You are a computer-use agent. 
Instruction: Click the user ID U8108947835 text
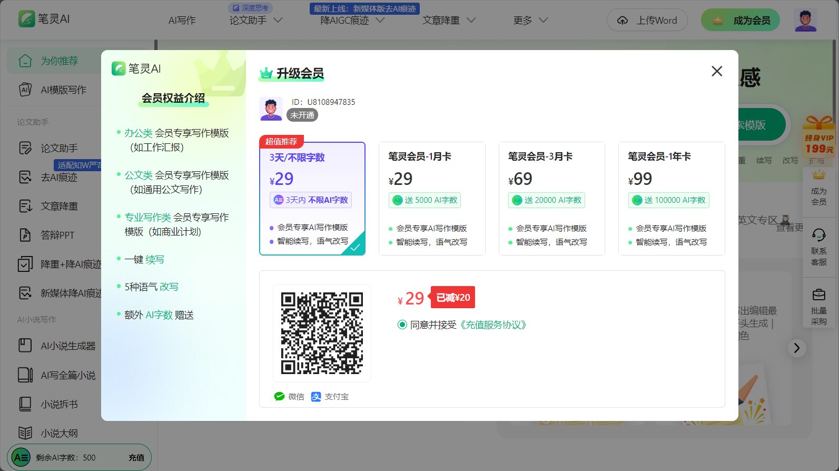tap(323, 102)
